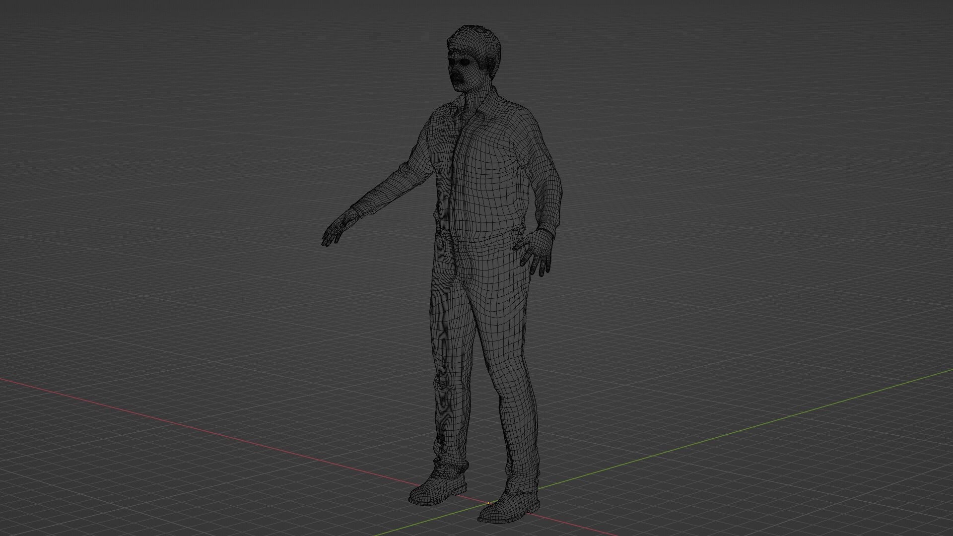Select the wireframe character's head

tap(474, 59)
